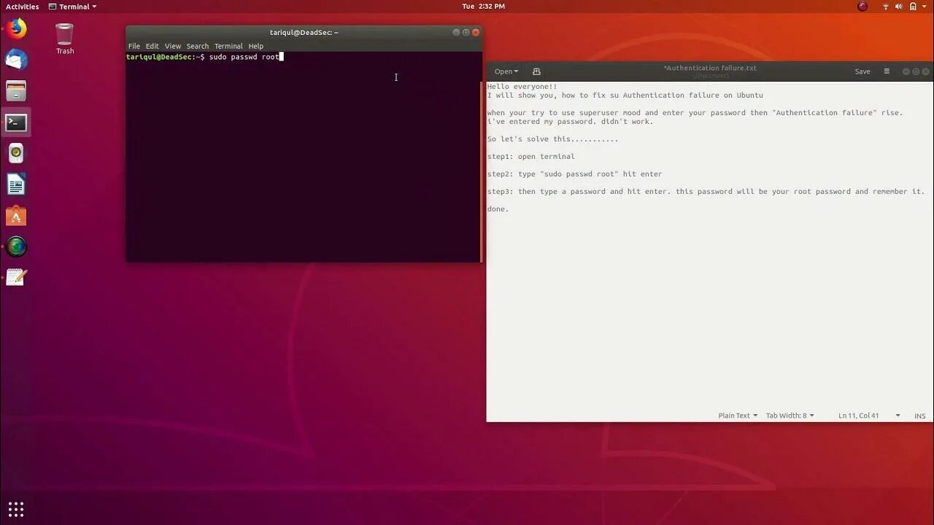Click the red recording indicator in top bar
The width and height of the screenshot is (934, 525).
pos(862,7)
